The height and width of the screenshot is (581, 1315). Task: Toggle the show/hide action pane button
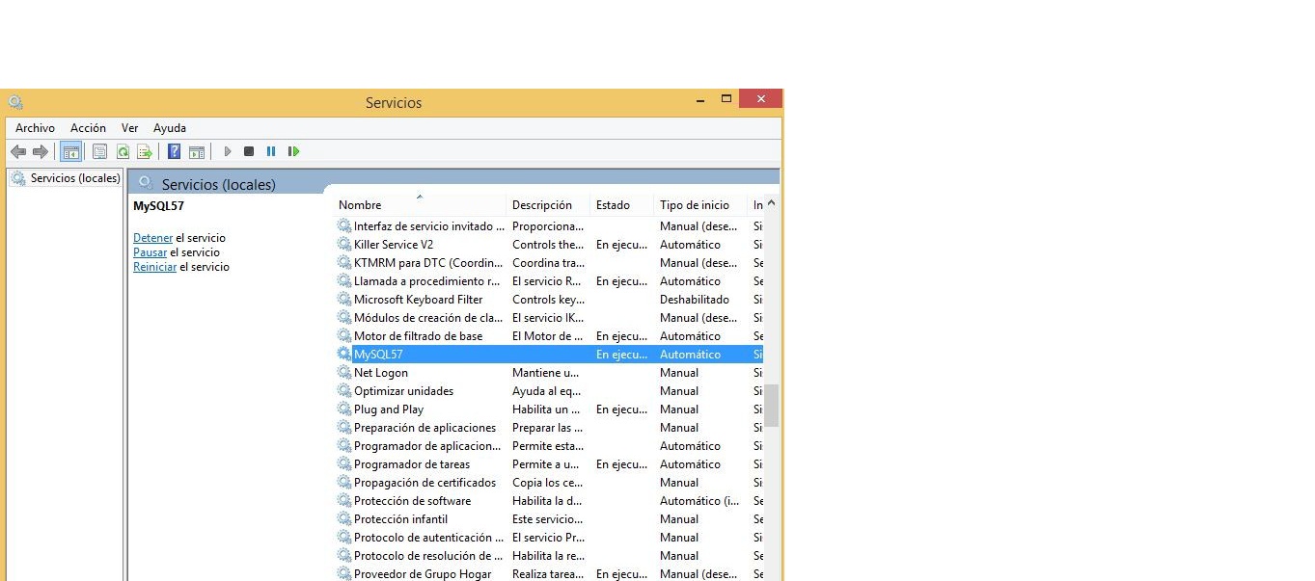click(x=197, y=151)
